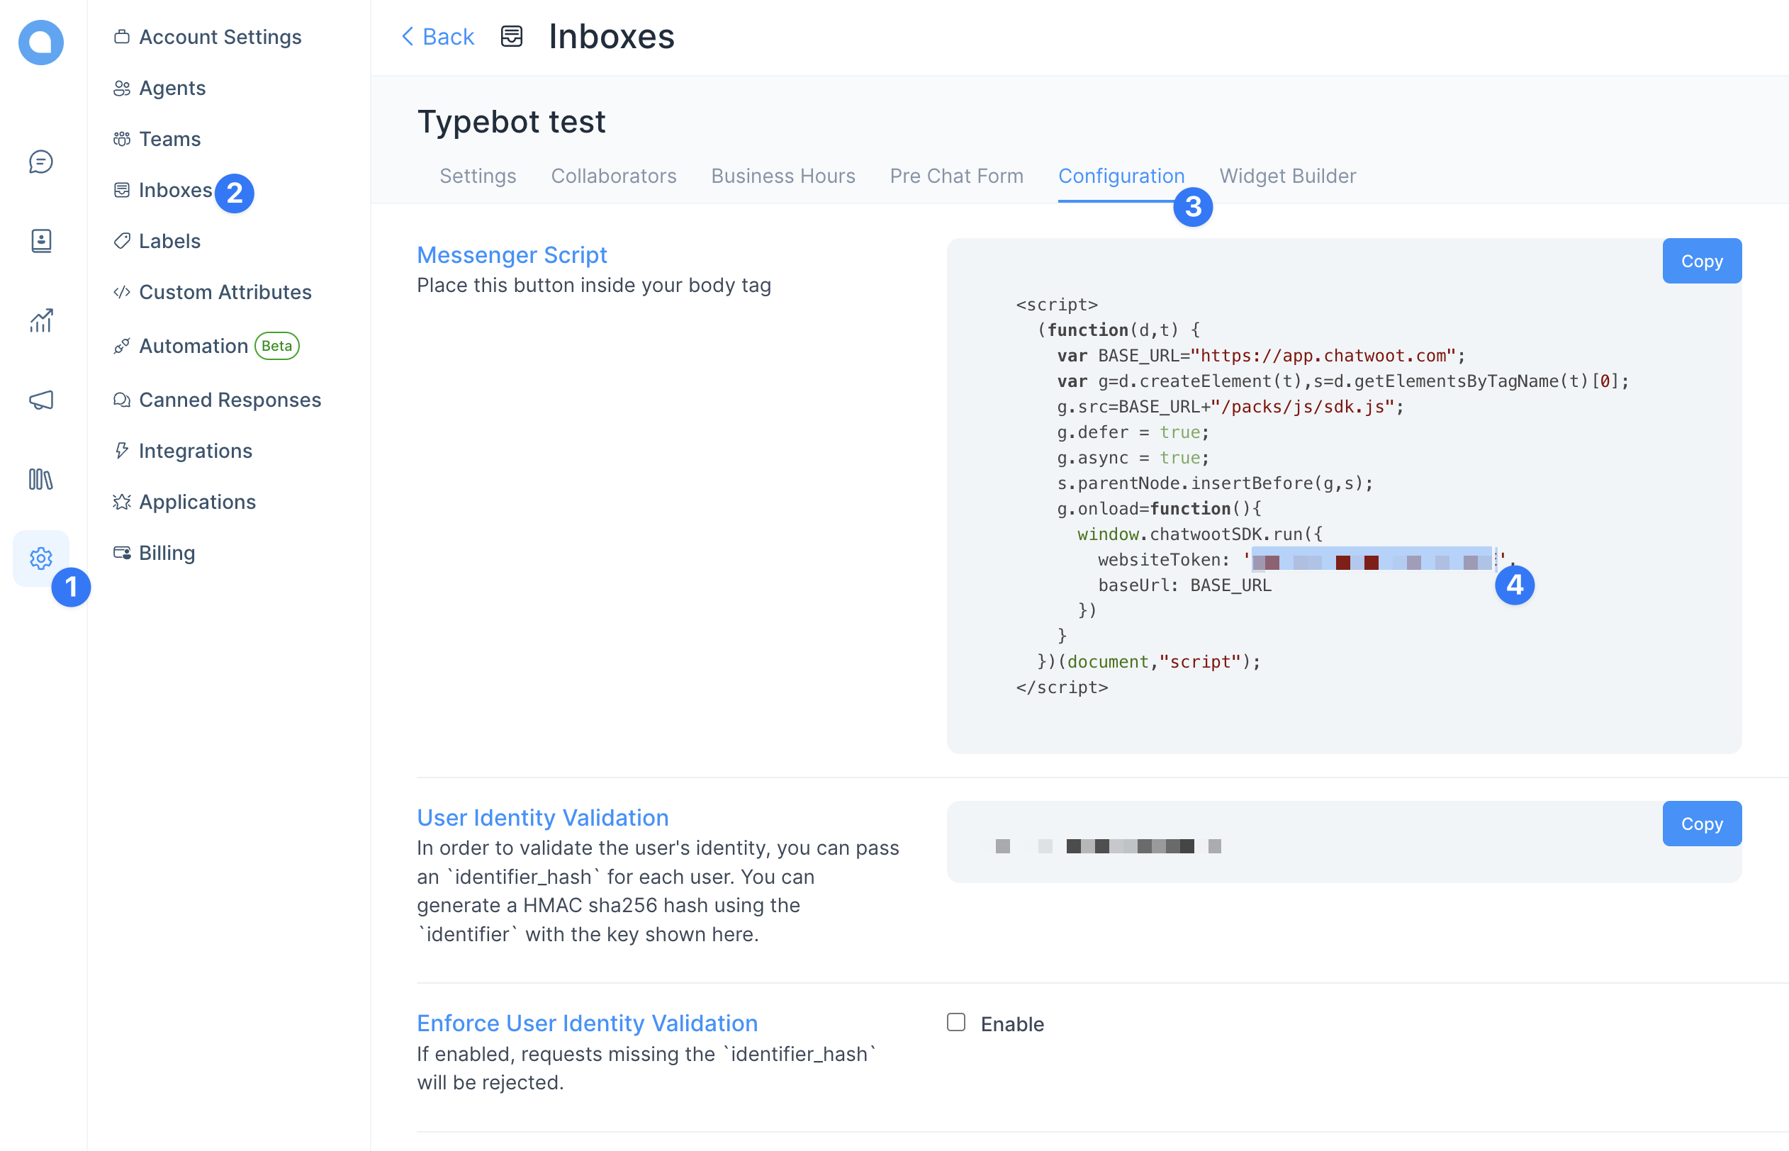
Task: Open the Pre Chat Form tab
Action: [957, 176]
